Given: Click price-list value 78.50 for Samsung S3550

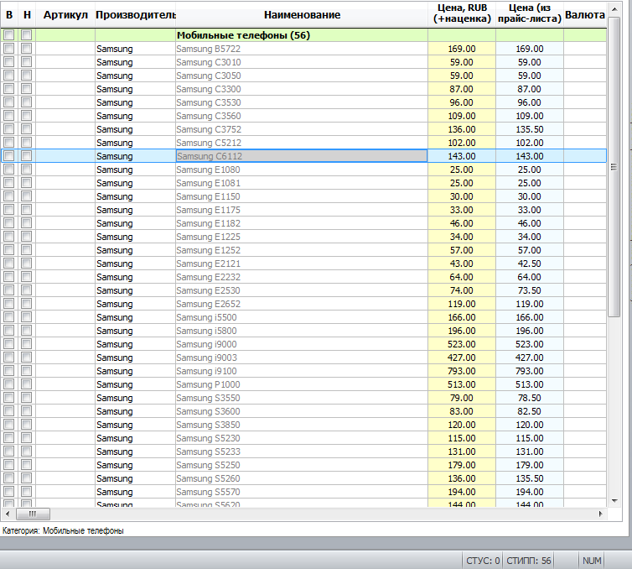Looking at the screenshot, I should pyautogui.click(x=530, y=398).
